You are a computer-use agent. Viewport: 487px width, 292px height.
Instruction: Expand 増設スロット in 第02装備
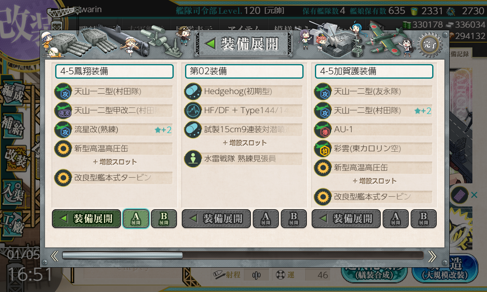click(x=245, y=143)
